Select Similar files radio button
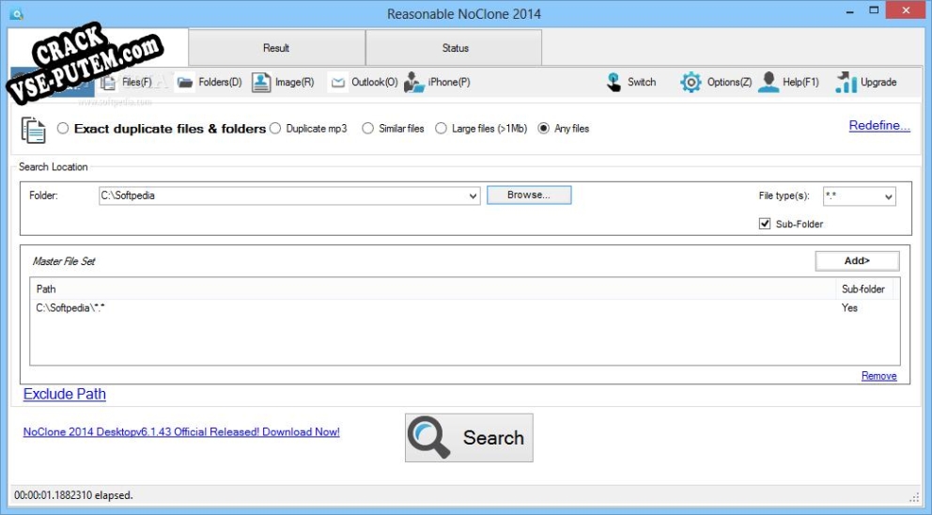932x515 pixels. click(368, 129)
